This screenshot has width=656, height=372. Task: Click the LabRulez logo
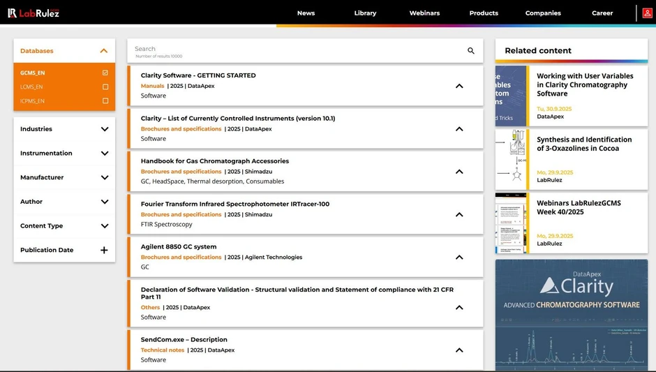(33, 13)
